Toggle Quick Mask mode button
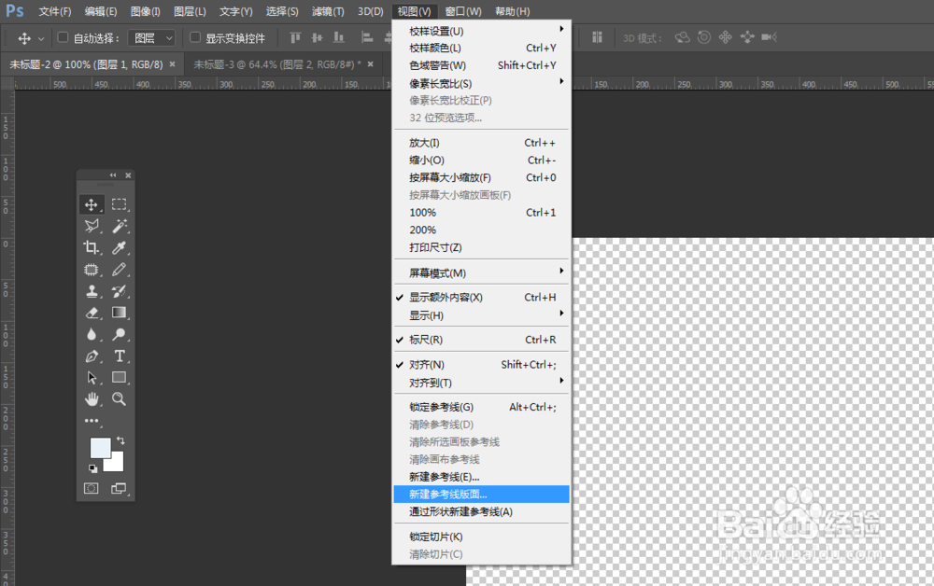 [x=90, y=488]
